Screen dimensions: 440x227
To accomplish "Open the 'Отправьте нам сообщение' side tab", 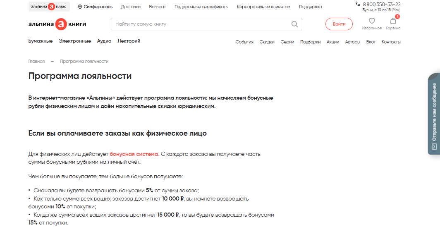I will tap(434, 114).
